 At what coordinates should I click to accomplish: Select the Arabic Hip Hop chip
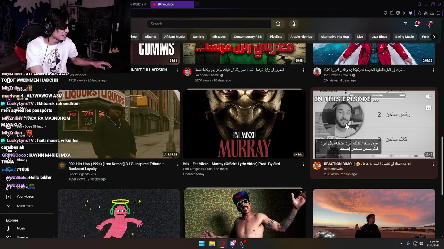(301, 37)
